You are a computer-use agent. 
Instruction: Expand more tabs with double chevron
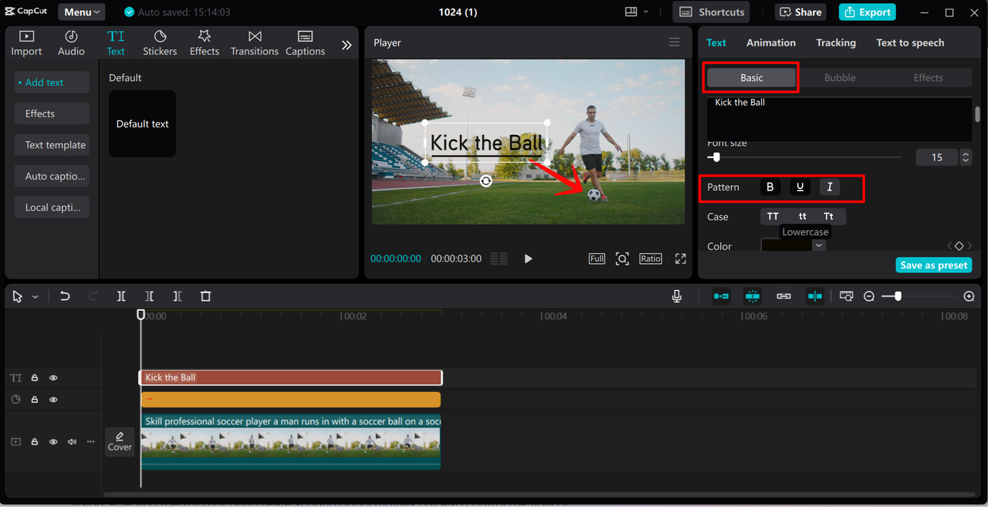(347, 45)
